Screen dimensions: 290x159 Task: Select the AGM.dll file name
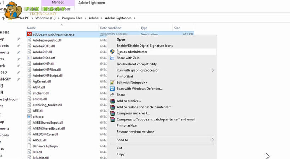click(x=39, y=87)
